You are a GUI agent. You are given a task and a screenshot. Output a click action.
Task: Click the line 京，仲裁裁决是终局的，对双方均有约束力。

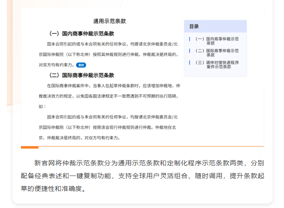(79, 138)
